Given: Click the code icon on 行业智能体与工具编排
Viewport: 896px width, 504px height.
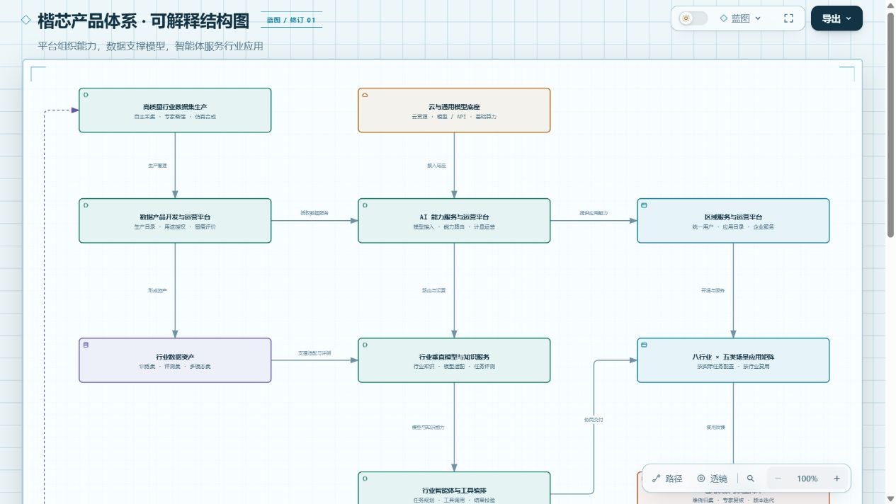Looking at the screenshot, I should pyautogui.click(x=365, y=479).
